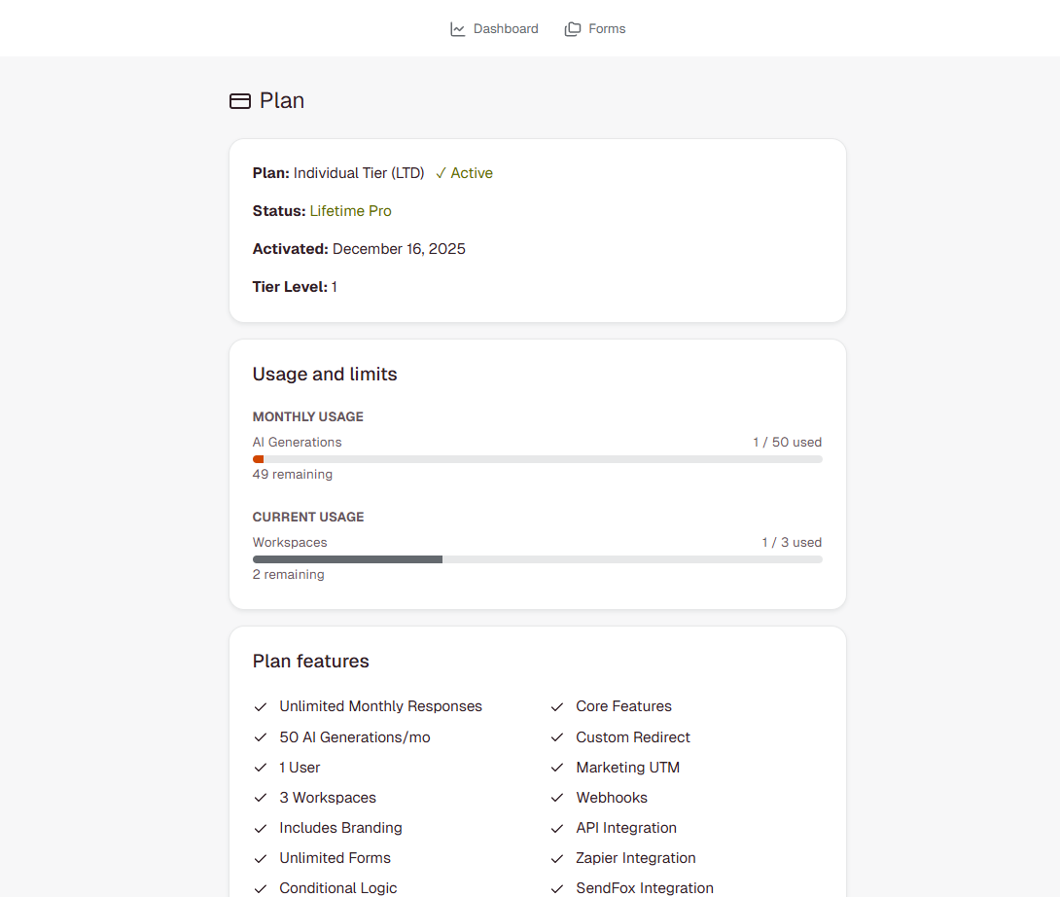Click the Lifetime Pro status link
This screenshot has height=897, width=1060.
pyautogui.click(x=351, y=210)
